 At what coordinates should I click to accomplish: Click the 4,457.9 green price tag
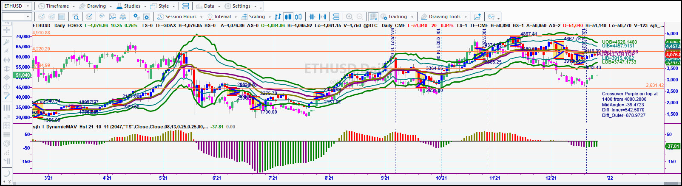point(673,46)
